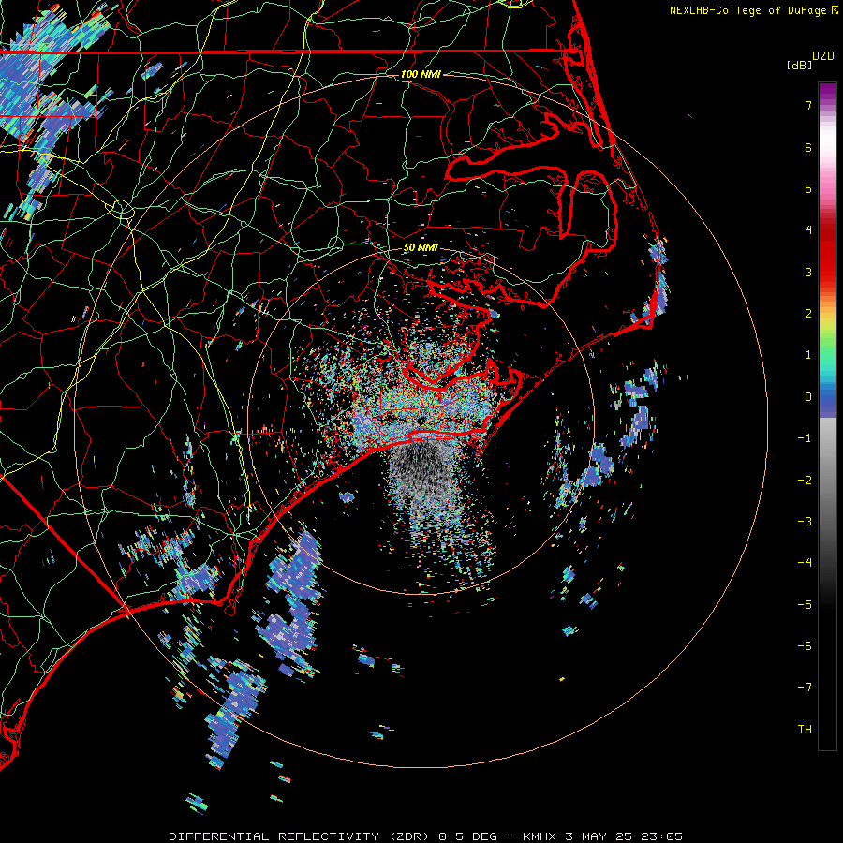Select the -2 dB scale label
Viewport: 843px width, 843px height.
[805, 481]
